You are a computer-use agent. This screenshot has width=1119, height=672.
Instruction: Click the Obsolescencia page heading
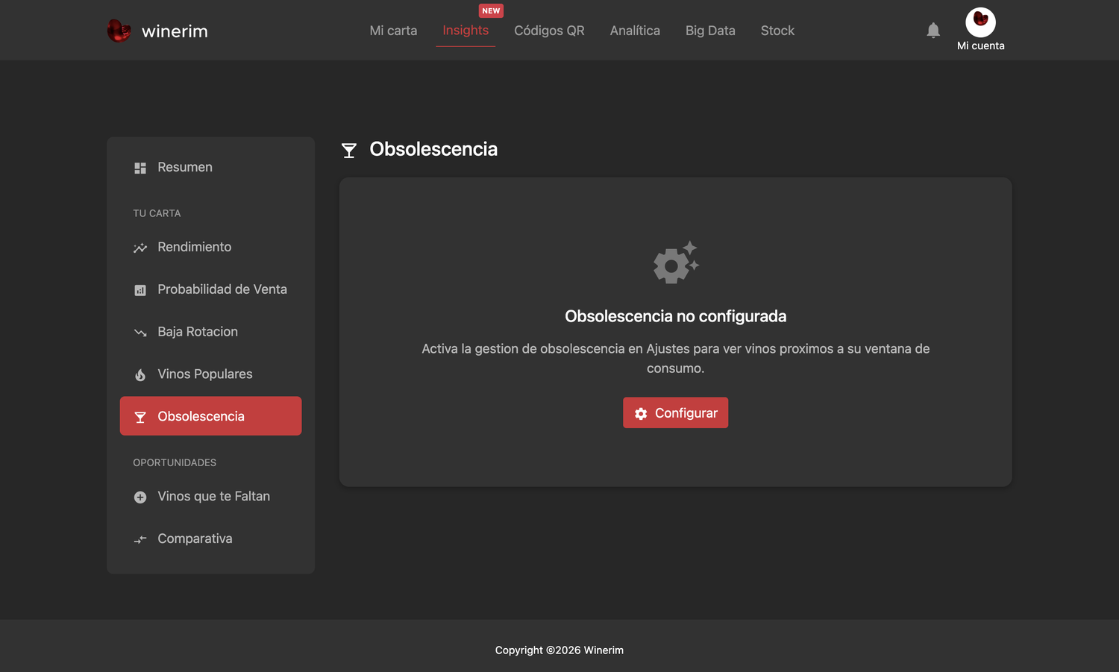pos(433,149)
